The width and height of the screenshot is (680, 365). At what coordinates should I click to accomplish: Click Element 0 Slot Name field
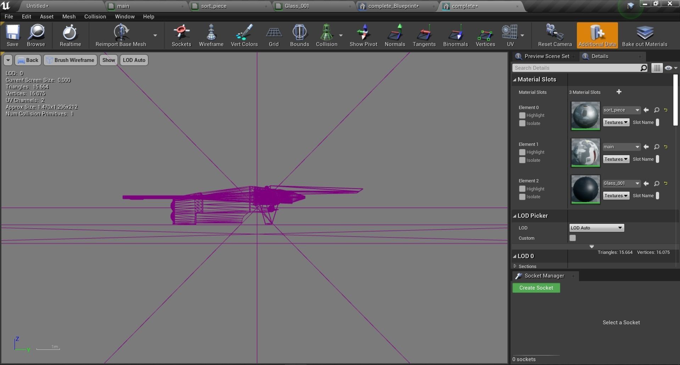click(657, 122)
